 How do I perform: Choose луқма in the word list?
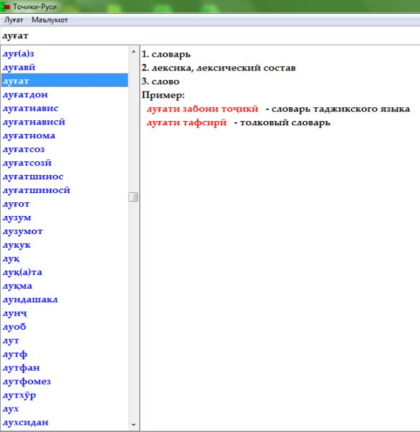click(17, 286)
